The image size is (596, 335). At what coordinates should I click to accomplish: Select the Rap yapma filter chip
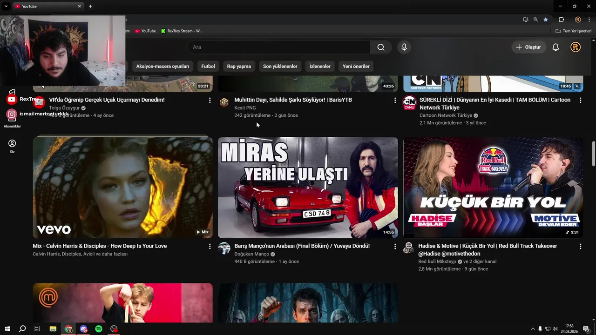239,66
